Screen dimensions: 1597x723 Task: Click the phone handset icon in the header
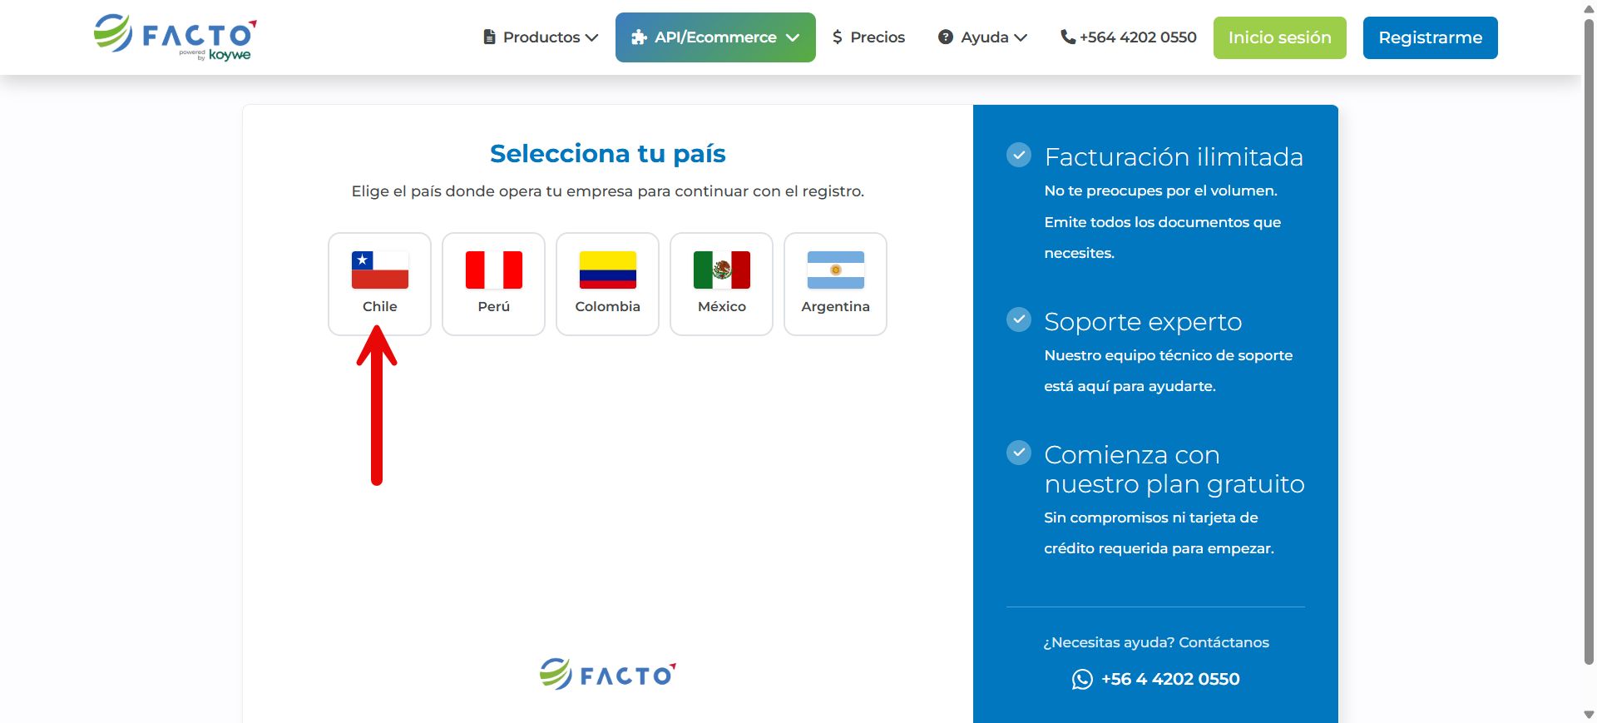pyautogui.click(x=1068, y=37)
